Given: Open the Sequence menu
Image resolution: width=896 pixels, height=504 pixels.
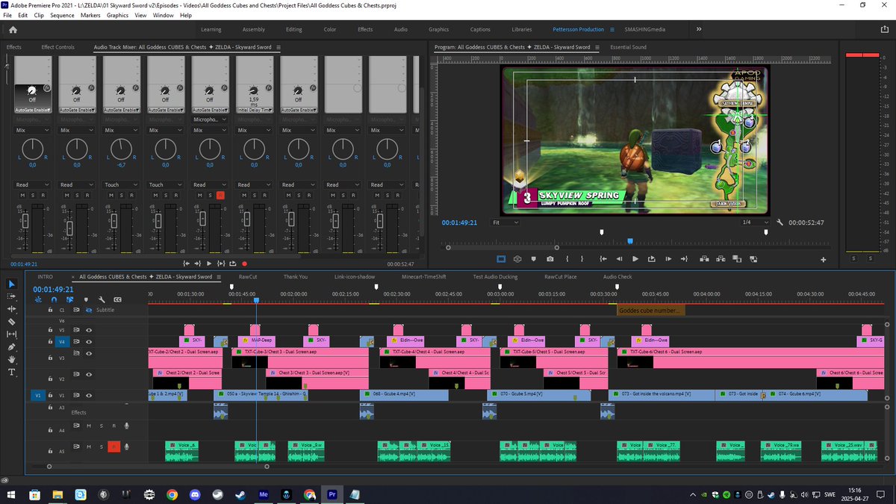Looking at the screenshot, I should point(62,15).
